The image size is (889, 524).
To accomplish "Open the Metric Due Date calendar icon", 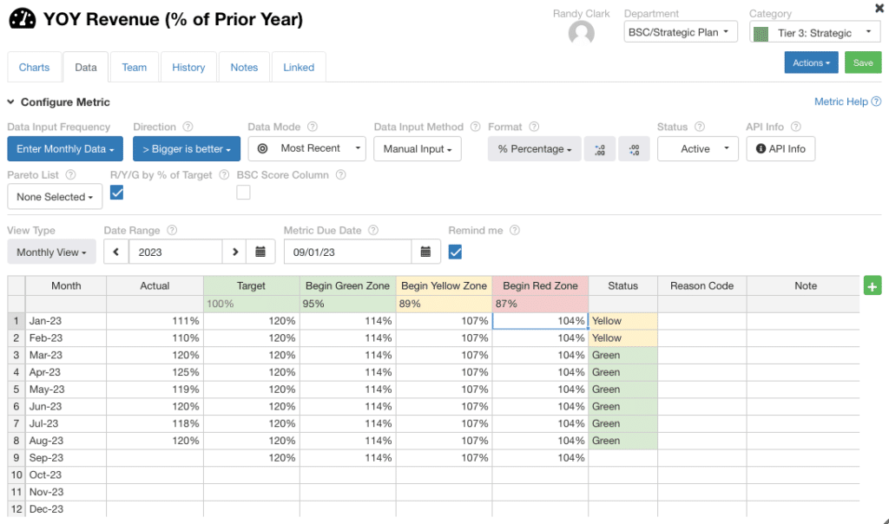I will pyautogui.click(x=425, y=252).
